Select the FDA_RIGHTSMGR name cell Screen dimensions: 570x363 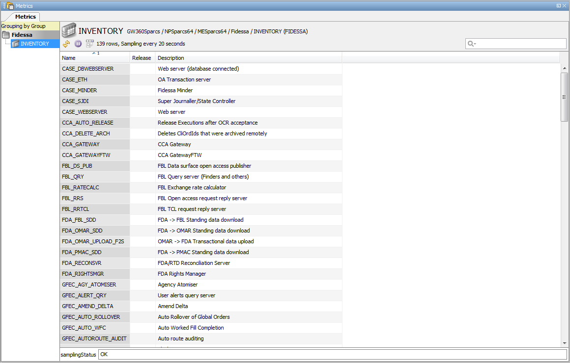(x=94, y=274)
